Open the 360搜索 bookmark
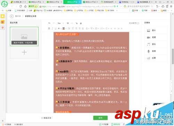The width and height of the screenshot is (174, 126). (48, 10)
